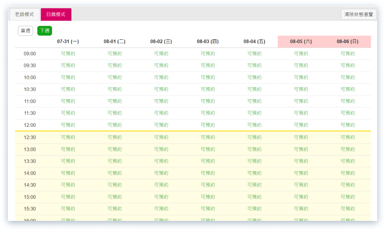385x231 pixels.
Task: Switch to the 老師模式 tab
Action: click(24, 15)
